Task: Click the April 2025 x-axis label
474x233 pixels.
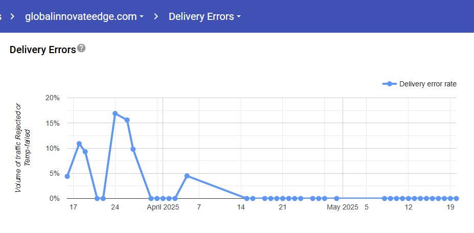Action: click(163, 207)
